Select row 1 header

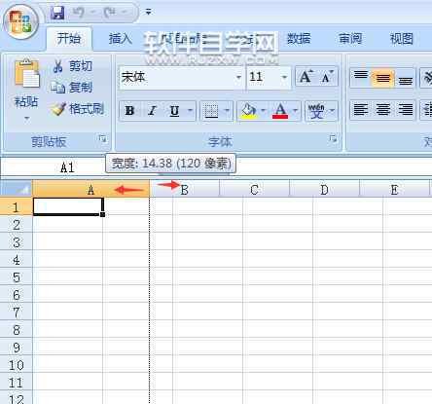(17, 206)
